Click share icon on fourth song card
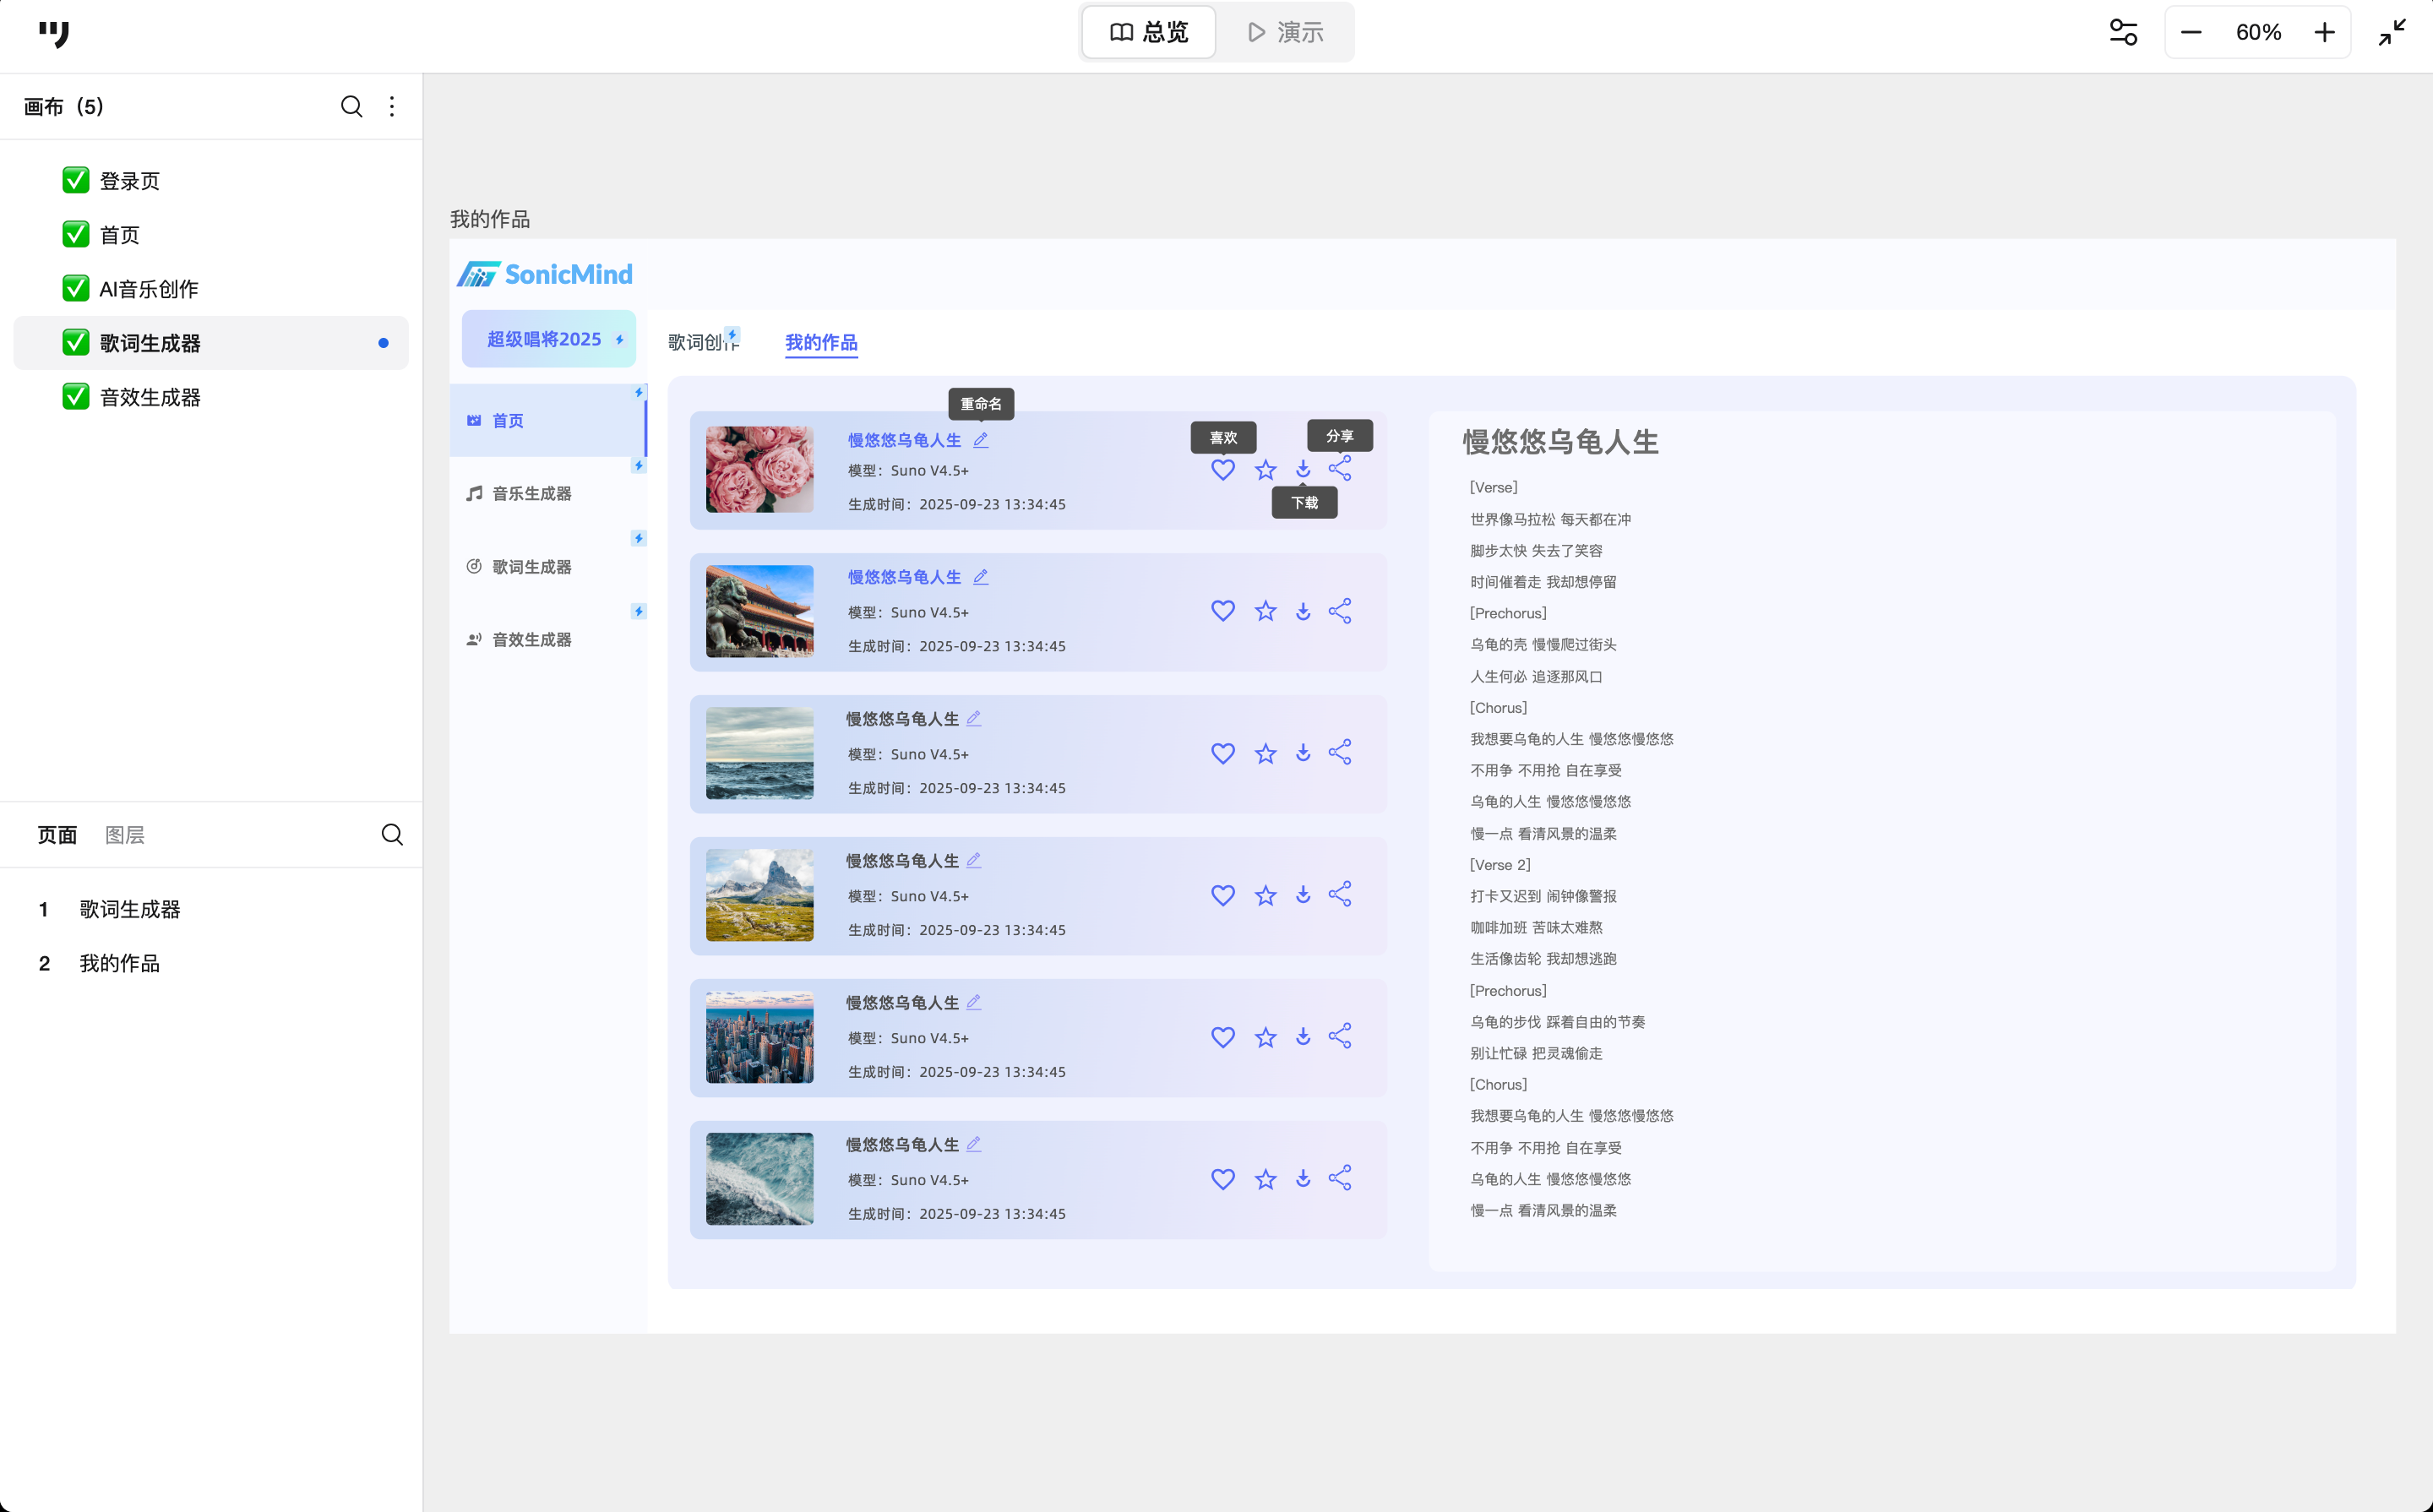Image resolution: width=2433 pixels, height=1512 pixels. click(1340, 894)
